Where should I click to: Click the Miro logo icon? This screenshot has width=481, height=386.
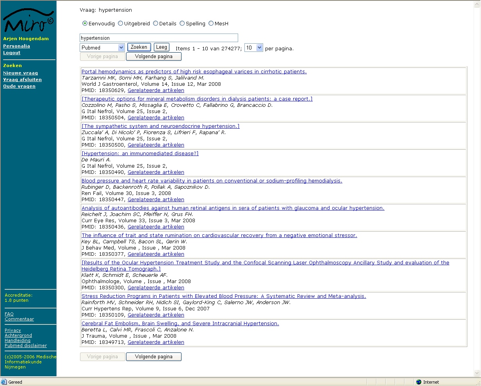coord(28,20)
